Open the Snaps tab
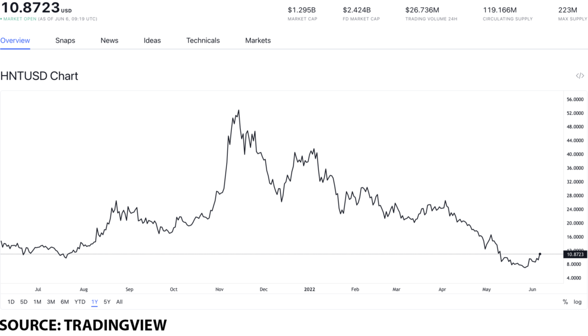The width and height of the screenshot is (588, 336). tap(65, 40)
